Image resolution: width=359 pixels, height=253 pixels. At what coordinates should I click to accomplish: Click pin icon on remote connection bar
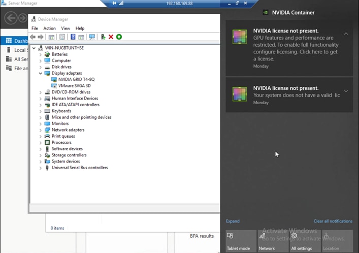(114, 3)
